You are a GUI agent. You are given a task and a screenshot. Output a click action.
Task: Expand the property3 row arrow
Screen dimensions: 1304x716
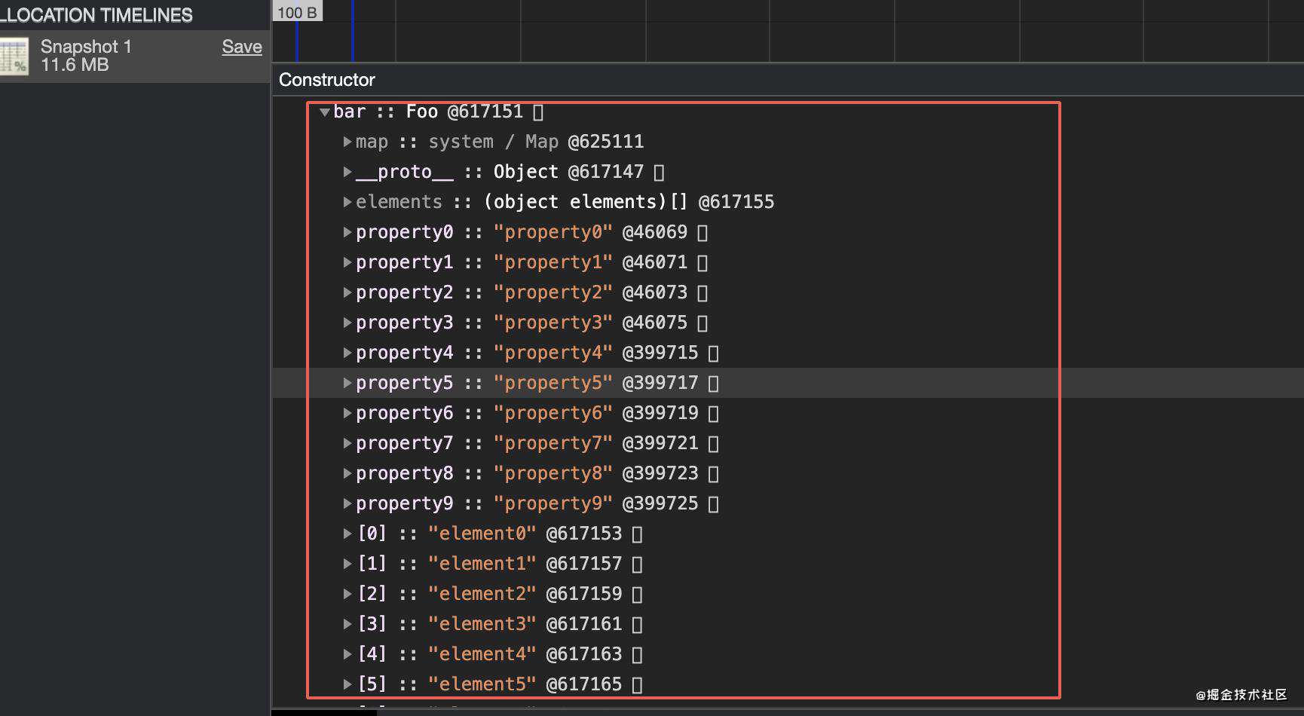(x=347, y=323)
